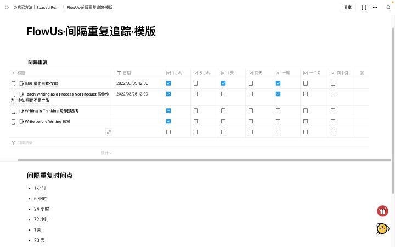Click the search magnifier icon

pyautogui.click(x=388, y=8)
